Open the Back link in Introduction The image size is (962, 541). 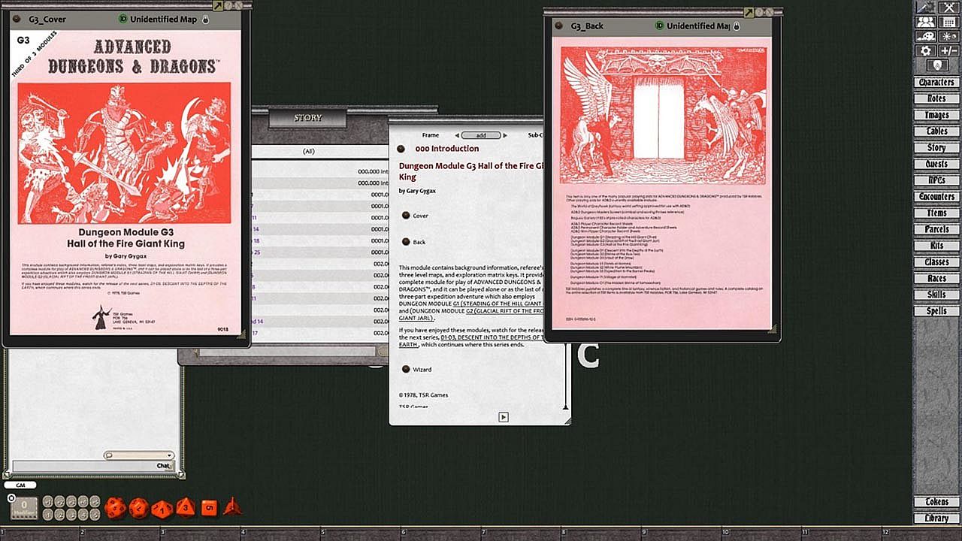point(406,242)
